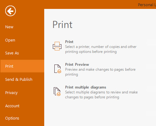The width and height of the screenshot is (156, 126).
Task: Click the Print multiple diagrams icon
Action: click(57, 92)
